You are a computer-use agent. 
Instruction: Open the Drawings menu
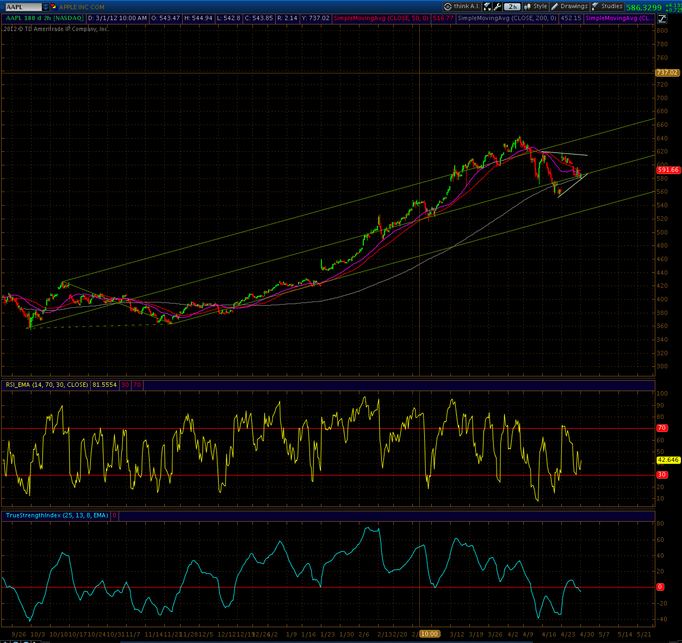569,7
